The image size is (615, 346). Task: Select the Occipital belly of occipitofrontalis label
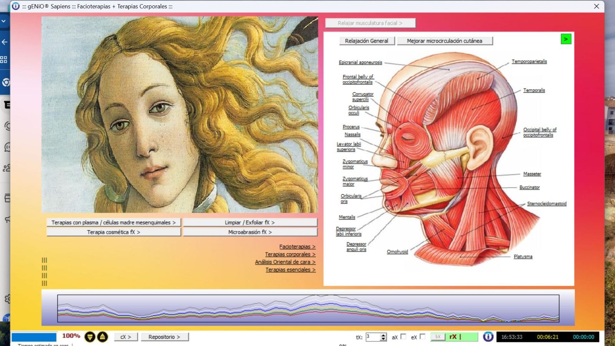pyautogui.click(x=539, y=132)
